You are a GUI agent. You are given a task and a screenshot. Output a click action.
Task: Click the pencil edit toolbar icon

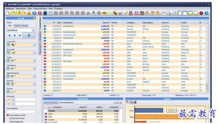click(x=126, y=13)
